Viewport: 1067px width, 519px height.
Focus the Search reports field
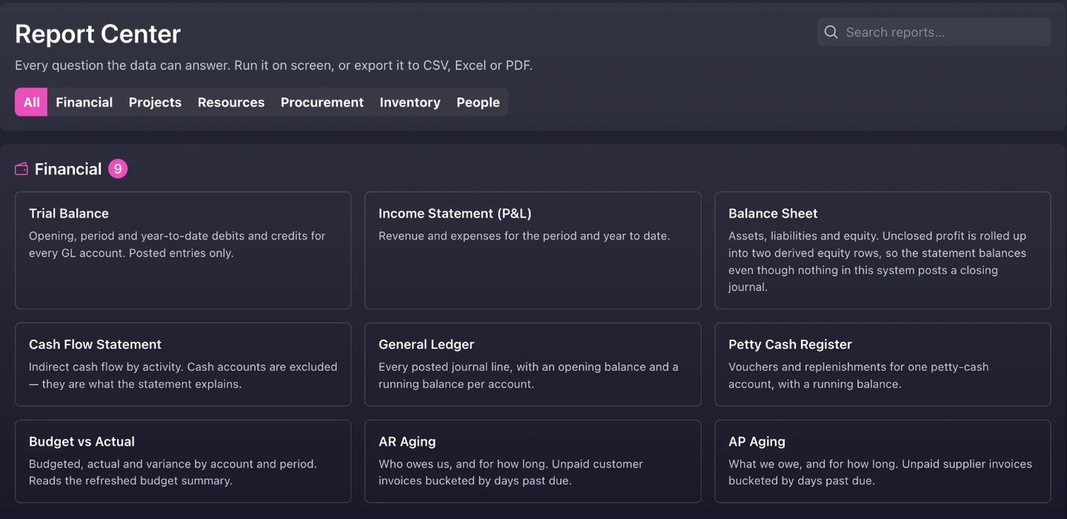(934, 32)
